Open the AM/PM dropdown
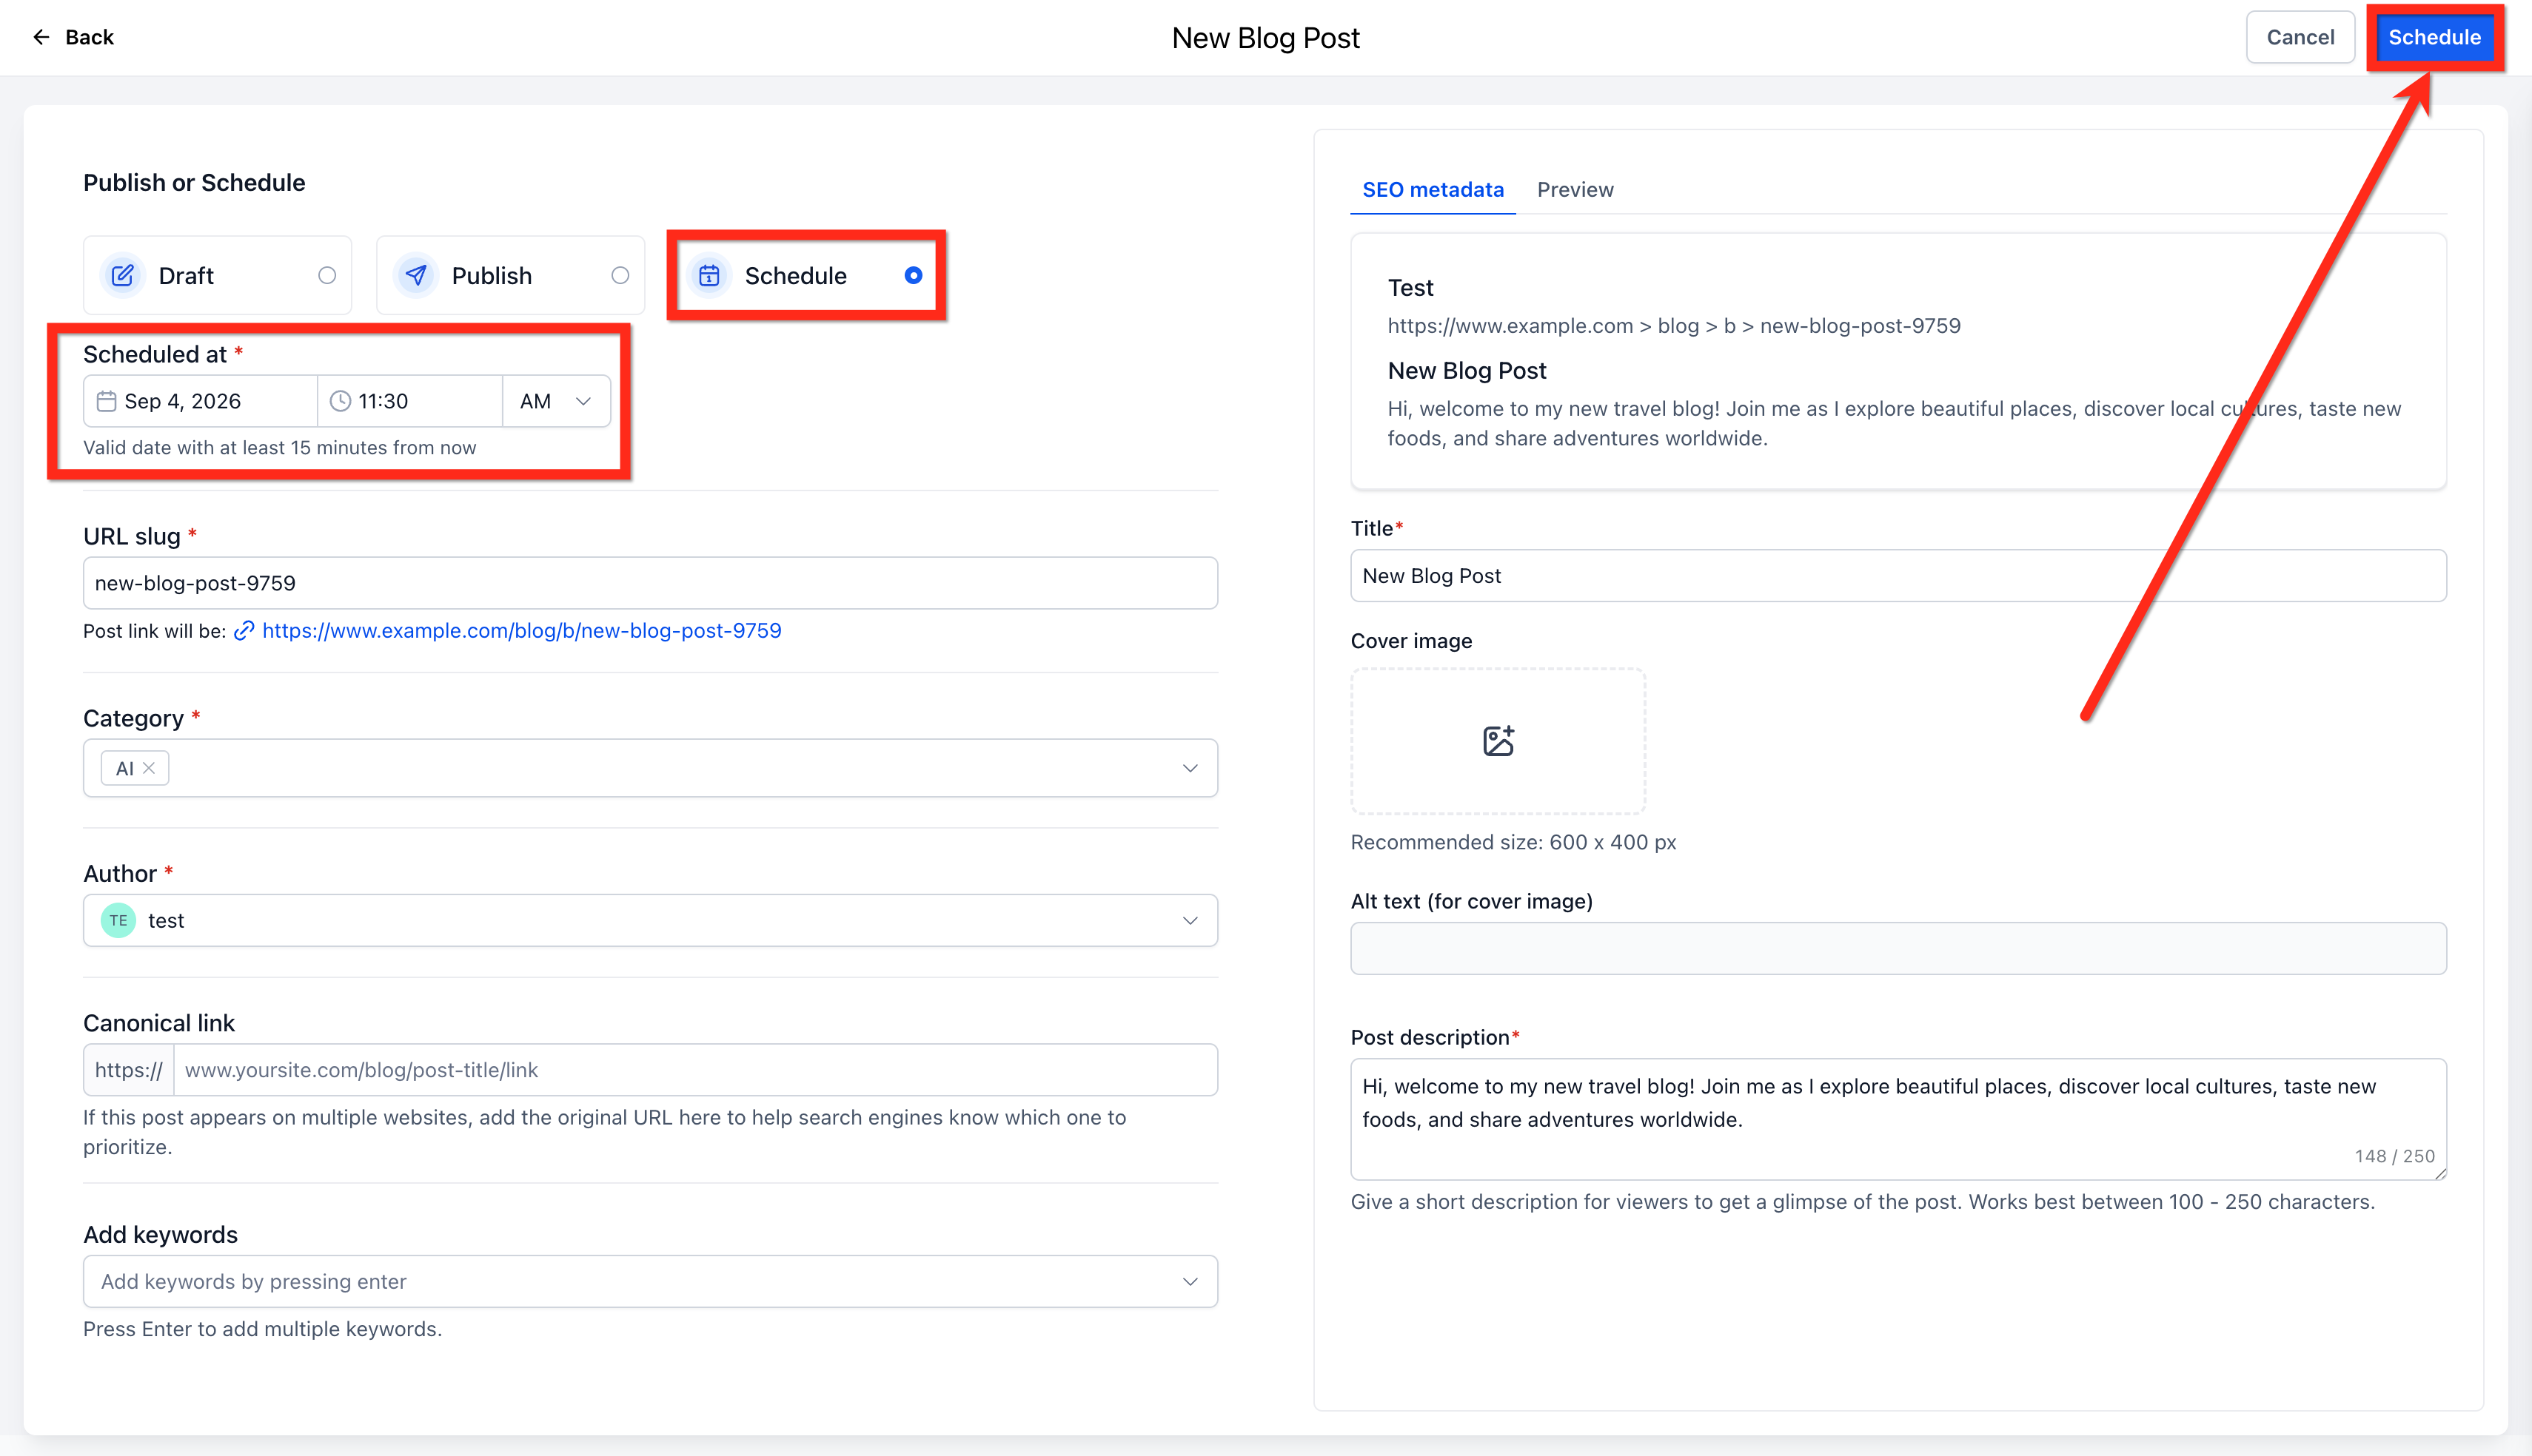Viewport: 2532px width, 1456px height. tap(556, 401)
